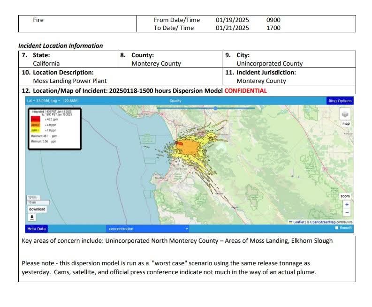Click the download arrow icon

pyautogui.click(x=32, y=217)
